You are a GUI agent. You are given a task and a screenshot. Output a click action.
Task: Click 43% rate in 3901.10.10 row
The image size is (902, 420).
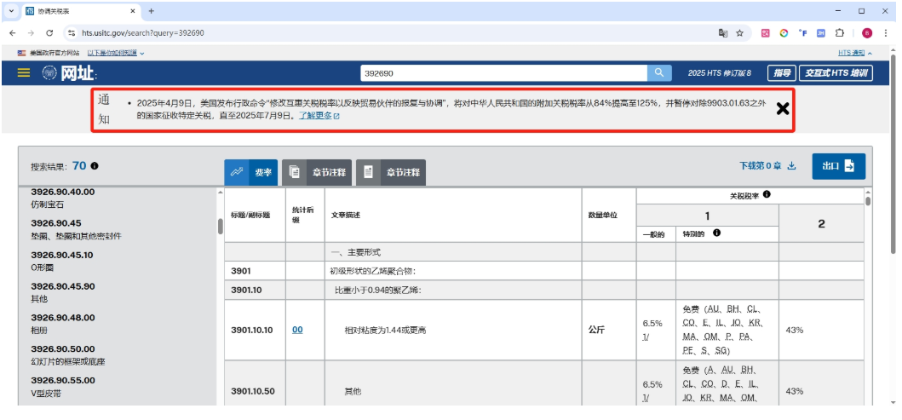pos(795,331)
